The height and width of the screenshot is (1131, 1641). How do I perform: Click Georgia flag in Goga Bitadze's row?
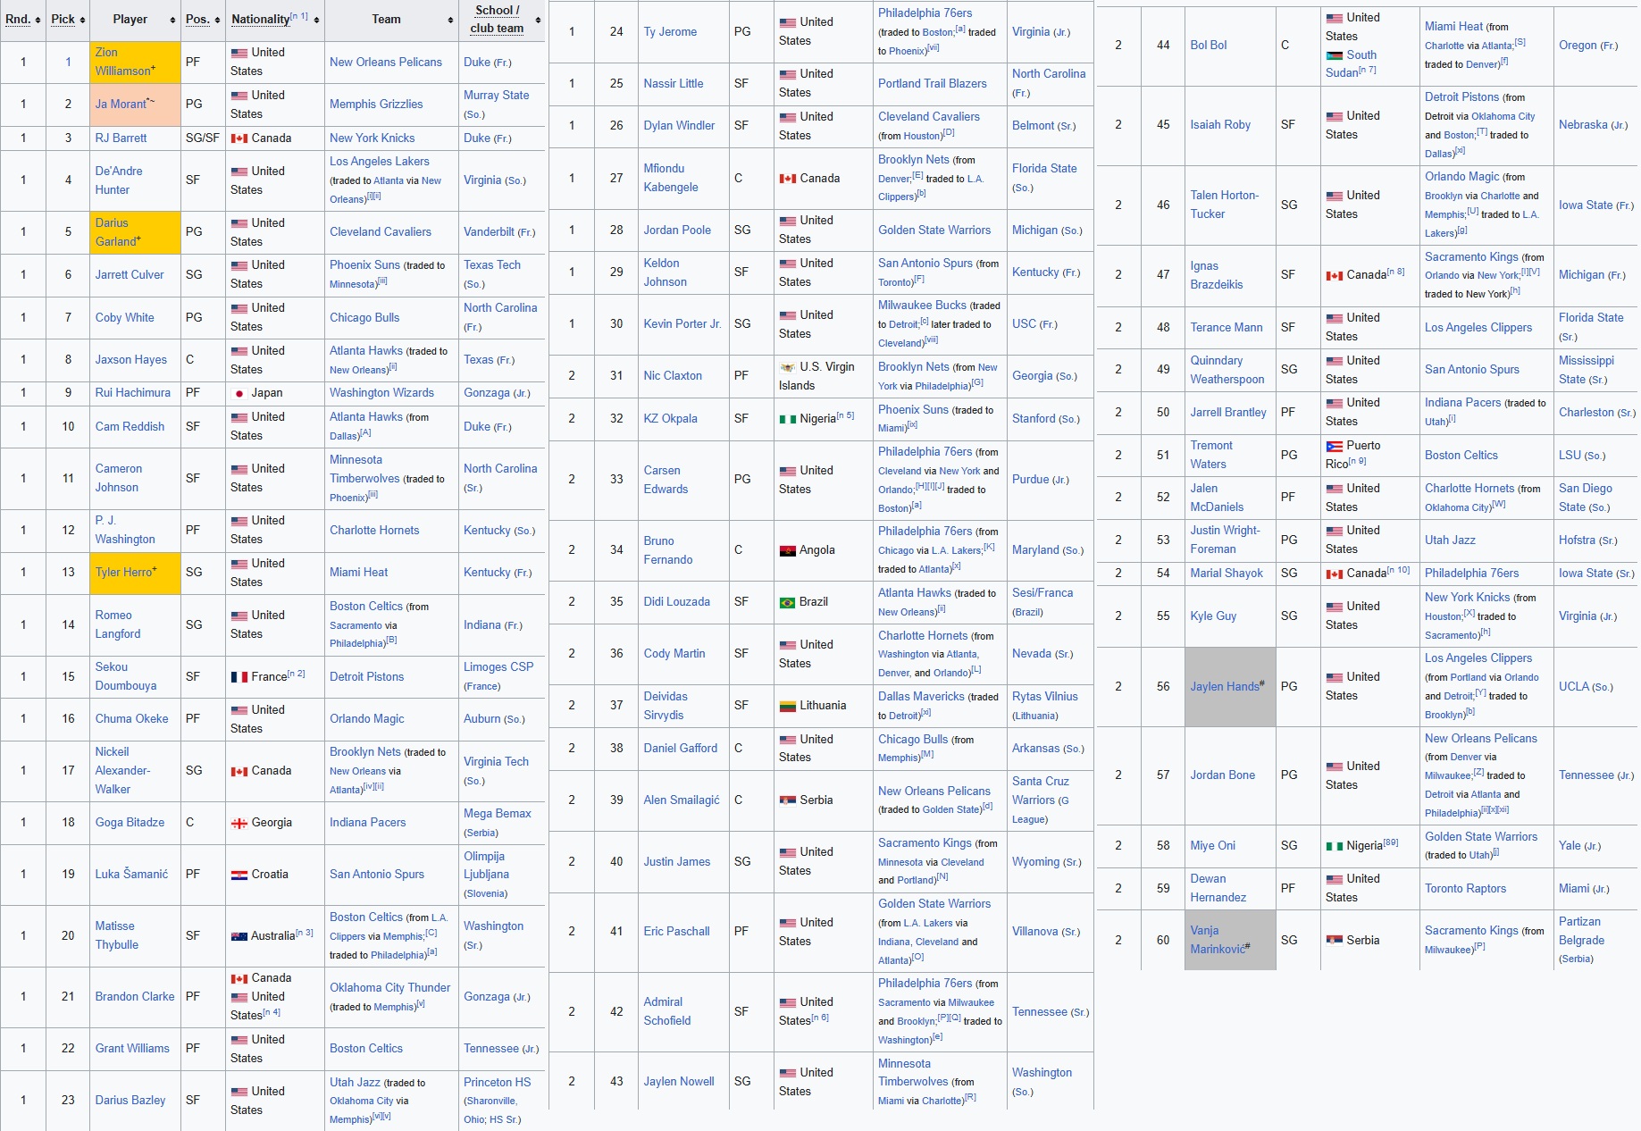pyautogui.click(x=239, y=823)
